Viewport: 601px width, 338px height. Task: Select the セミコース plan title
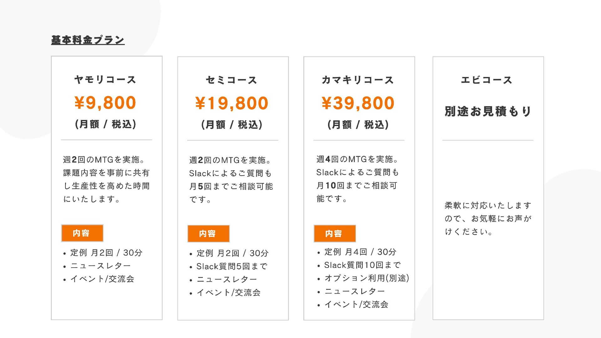click(x=231, y=80)
